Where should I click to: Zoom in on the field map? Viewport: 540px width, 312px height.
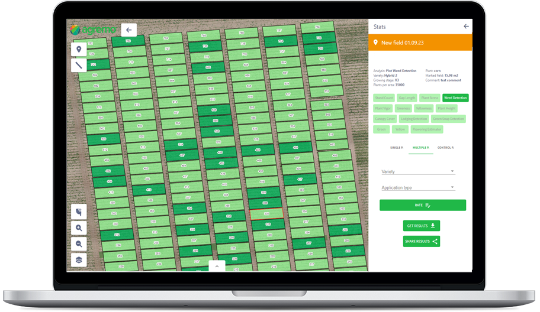point(79,228)
